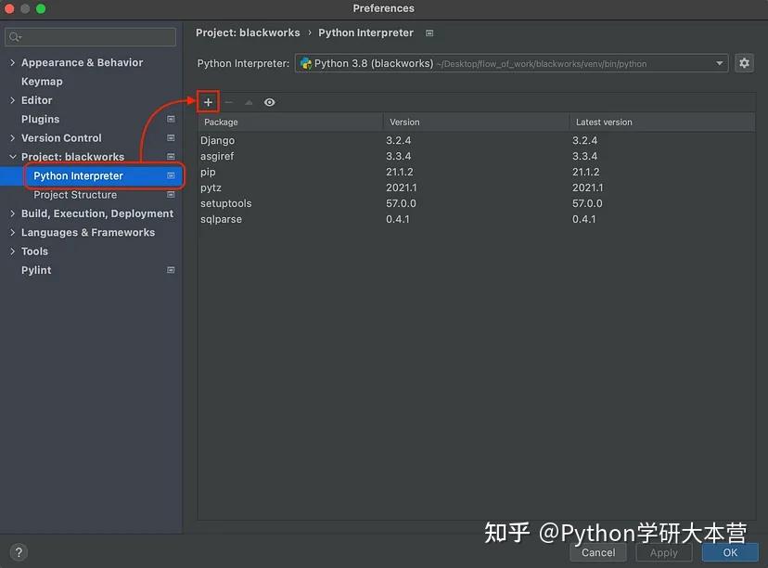Click the settings icon beside Pylint entry
This screenshot has height=568, width=768.
170,270
